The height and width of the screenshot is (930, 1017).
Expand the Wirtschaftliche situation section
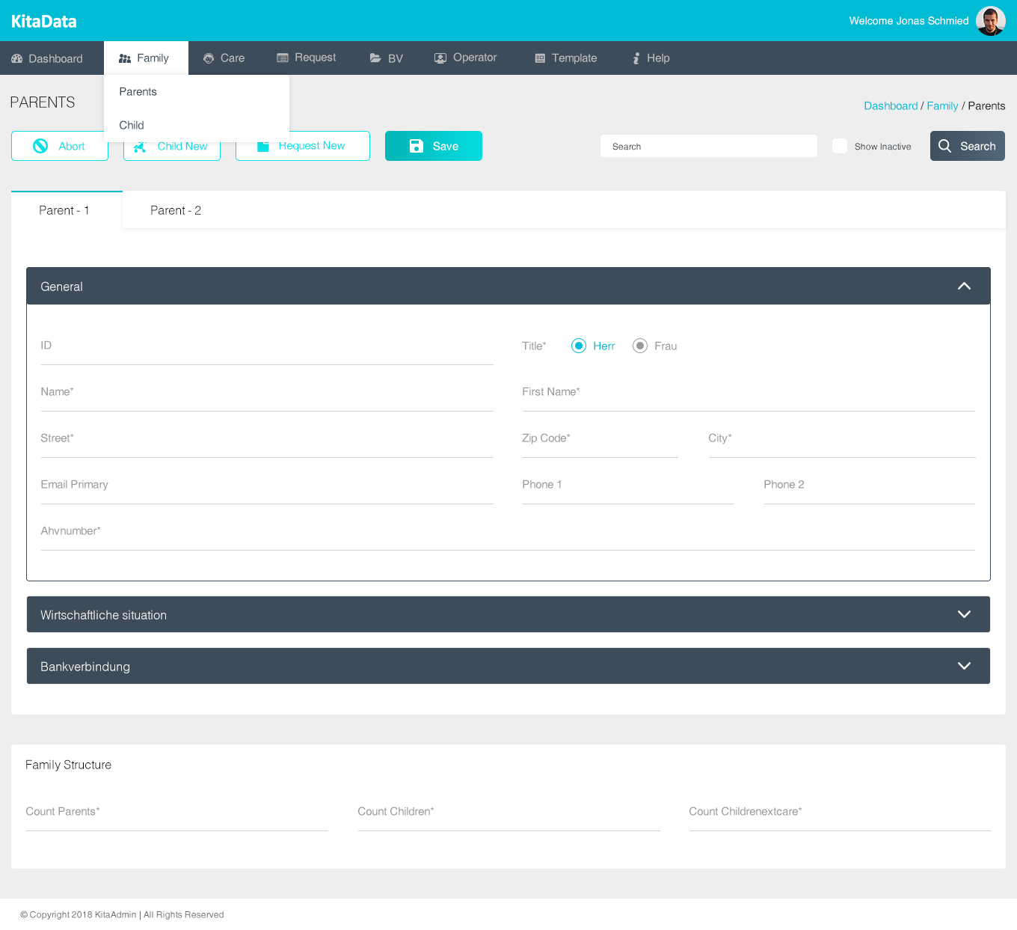click(964, 614)
